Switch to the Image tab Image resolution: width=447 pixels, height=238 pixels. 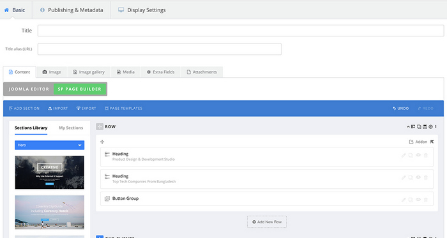tap(52, 72)
